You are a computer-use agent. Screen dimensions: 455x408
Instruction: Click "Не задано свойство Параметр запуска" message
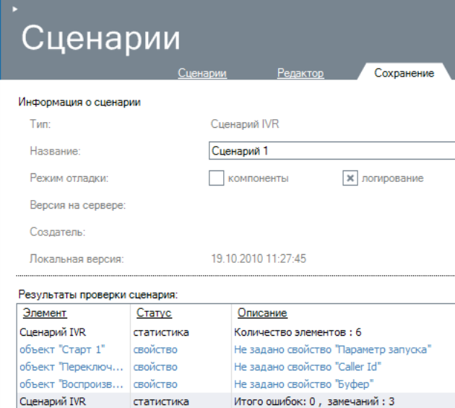[332, 350]
